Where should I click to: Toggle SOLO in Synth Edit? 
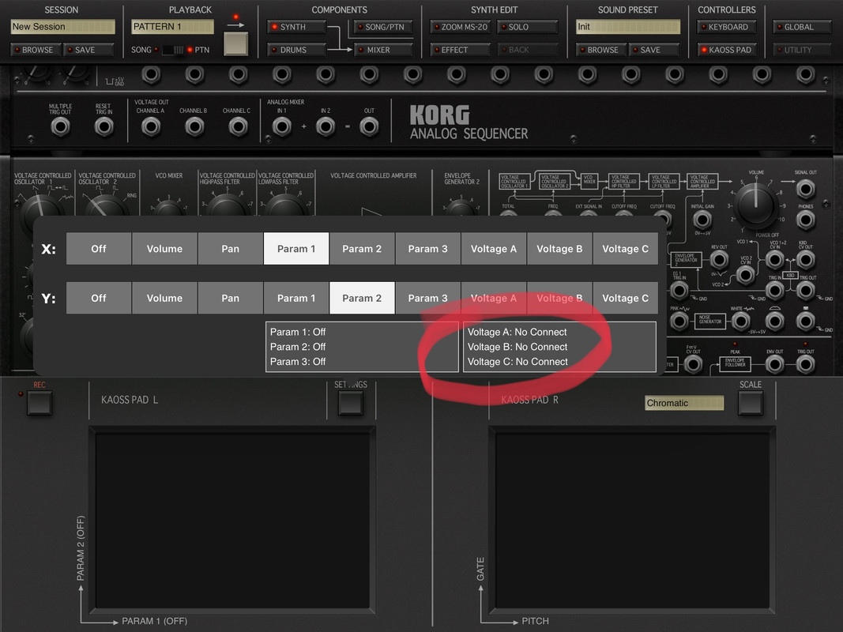(528, 27)
